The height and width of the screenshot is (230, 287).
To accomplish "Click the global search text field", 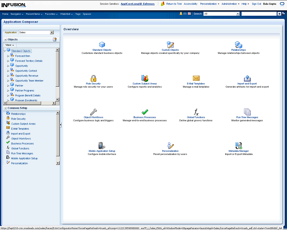I will pos(259,14).
